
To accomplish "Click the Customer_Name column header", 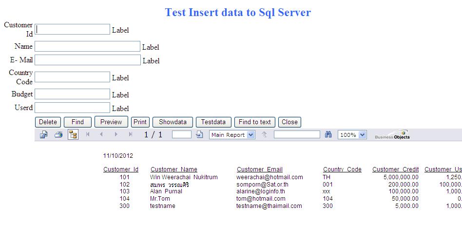I will pos(174,169).
